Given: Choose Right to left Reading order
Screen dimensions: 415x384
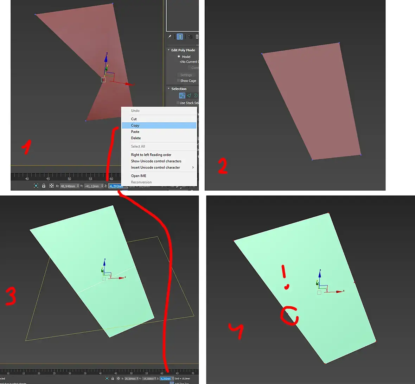Looking at the screenshot, I should coord(159,155).
